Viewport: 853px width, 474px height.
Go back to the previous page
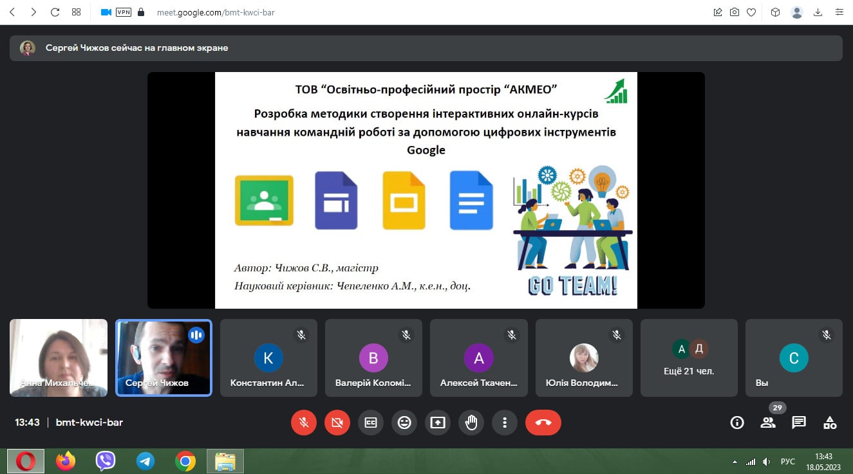pos(12,12)
